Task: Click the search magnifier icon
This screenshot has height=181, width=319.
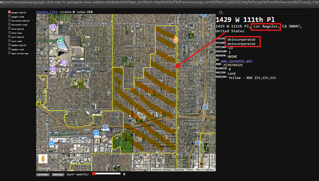Action: coord(221,13)
